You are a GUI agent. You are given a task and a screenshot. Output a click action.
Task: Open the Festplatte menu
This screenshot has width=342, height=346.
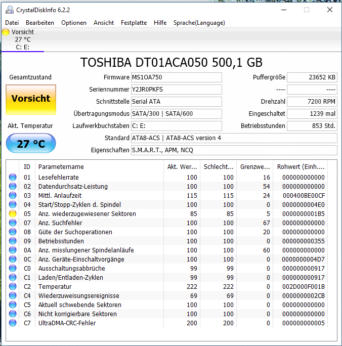(x=134, y=23)
